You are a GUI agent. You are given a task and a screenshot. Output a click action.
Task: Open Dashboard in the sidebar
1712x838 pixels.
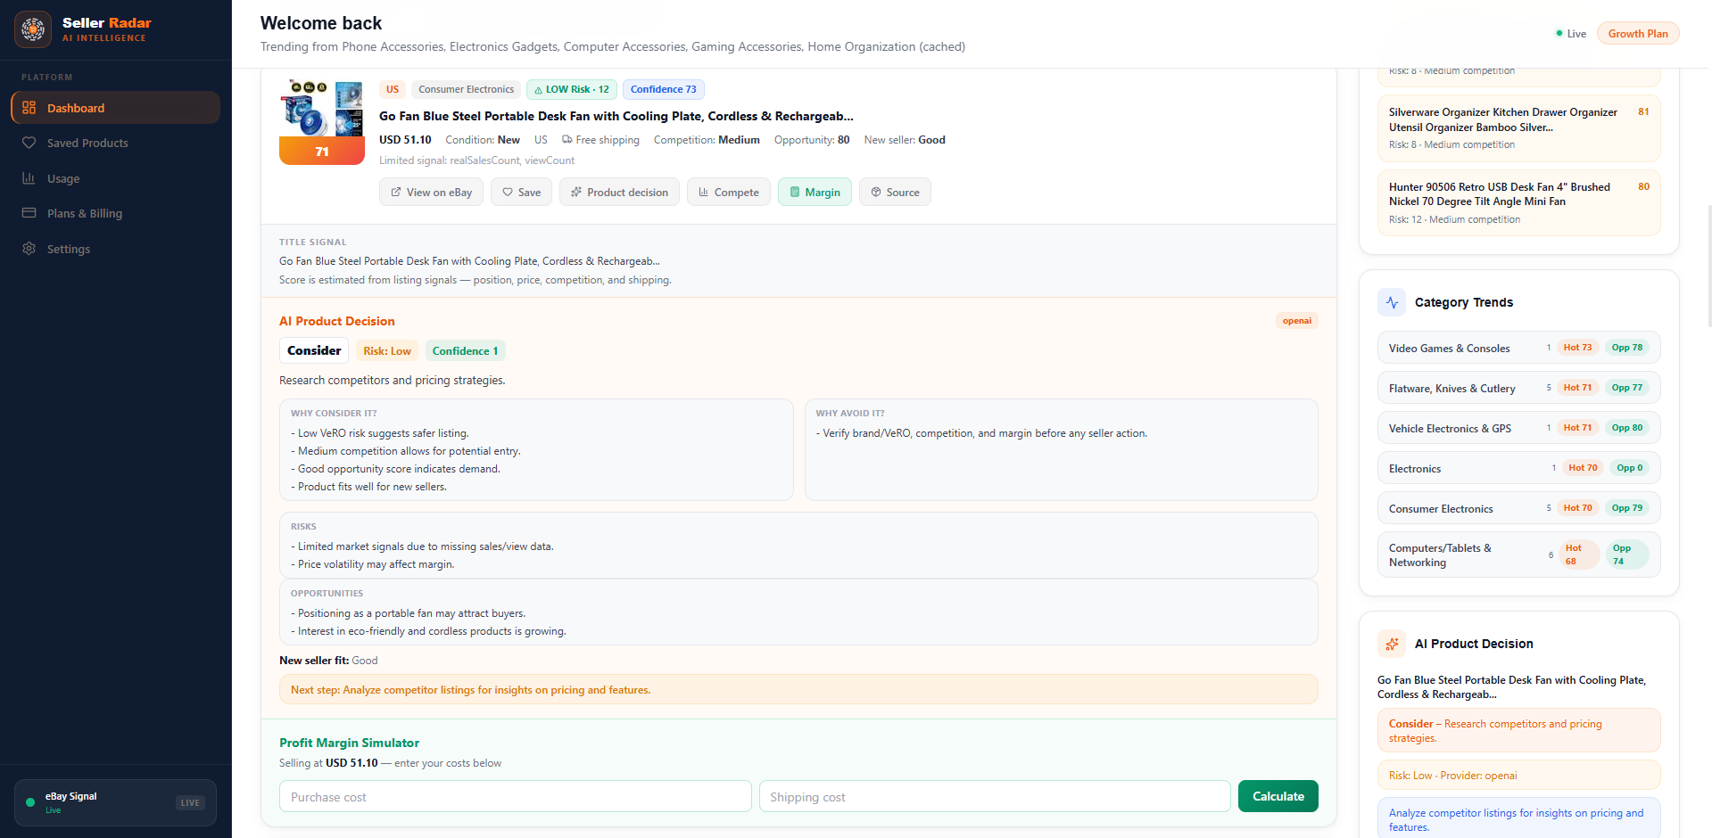116,108
